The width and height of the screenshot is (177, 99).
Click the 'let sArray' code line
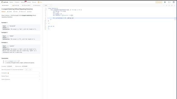click(59, 11)
